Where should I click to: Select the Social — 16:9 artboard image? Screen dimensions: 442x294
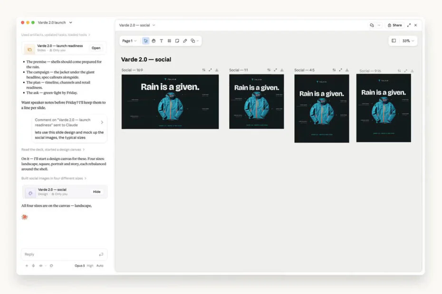[x=170, y=102]
